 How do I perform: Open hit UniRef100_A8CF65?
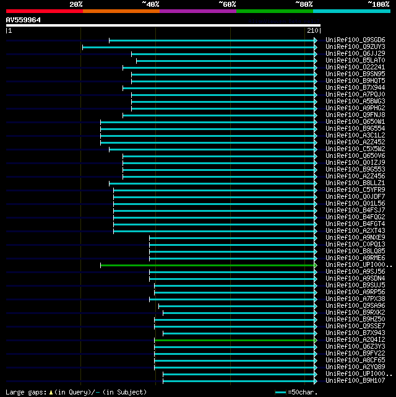[355, 360]
